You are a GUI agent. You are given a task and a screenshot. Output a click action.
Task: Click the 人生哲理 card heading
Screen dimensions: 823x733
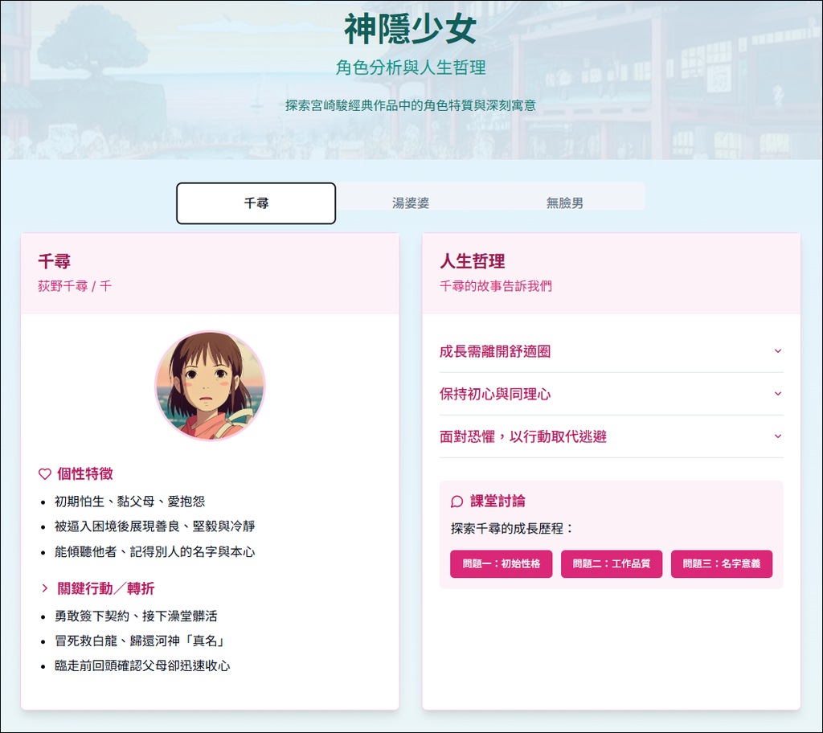(x=473, y=261)
